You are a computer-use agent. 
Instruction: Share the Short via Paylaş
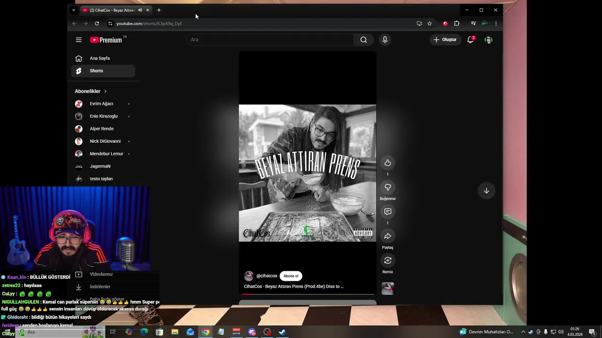388,236
